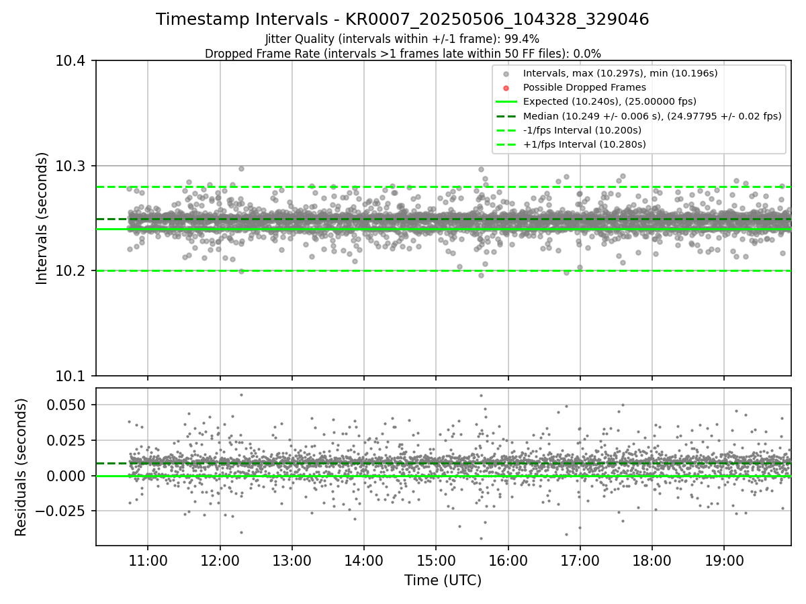Click the solid green line sample beside 'Expected'
The width and height of the screenshot is (806, 604).
[506, 102]
